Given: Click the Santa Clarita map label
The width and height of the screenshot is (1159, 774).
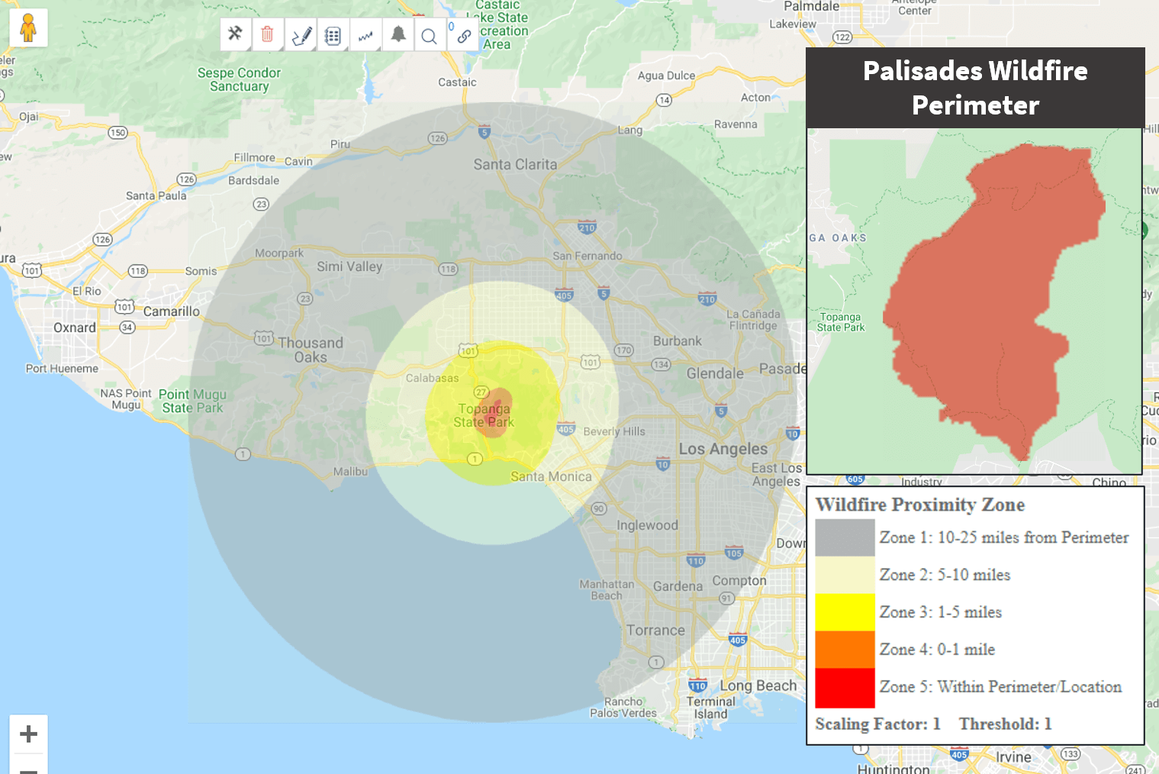Looking at the screenshot, I should click(x=515, y=164).
